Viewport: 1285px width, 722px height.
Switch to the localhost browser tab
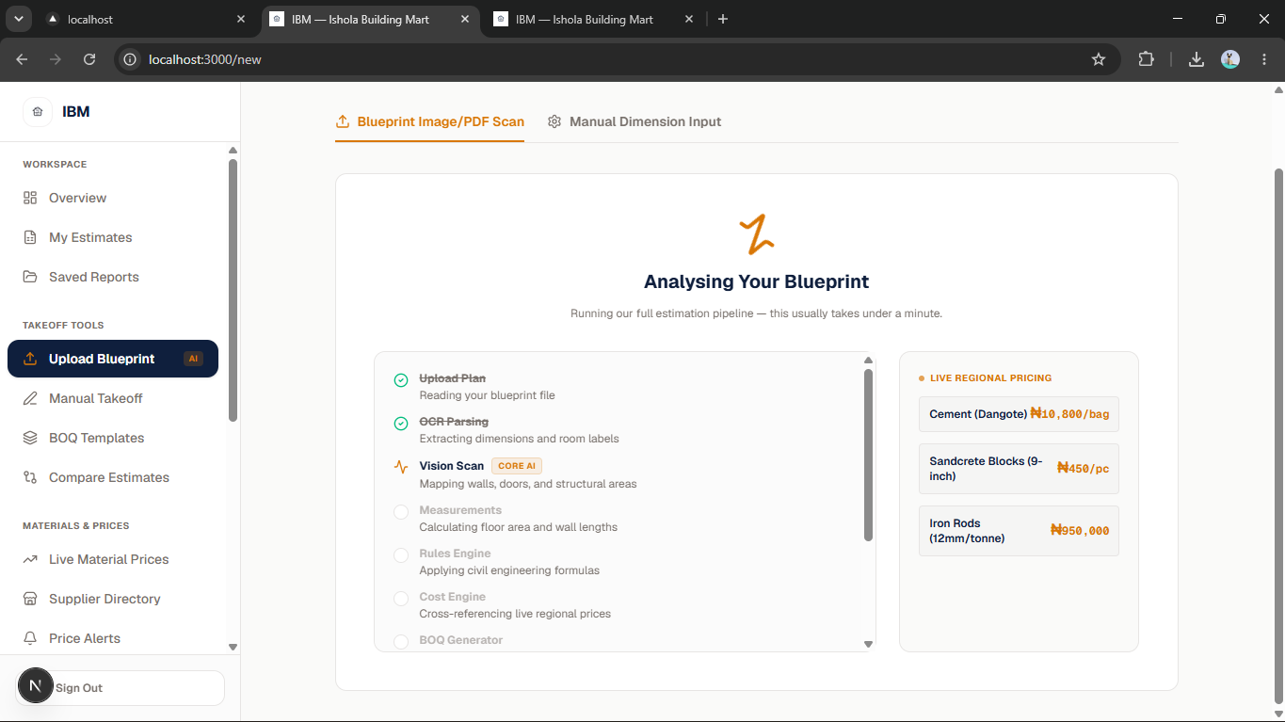146,20
